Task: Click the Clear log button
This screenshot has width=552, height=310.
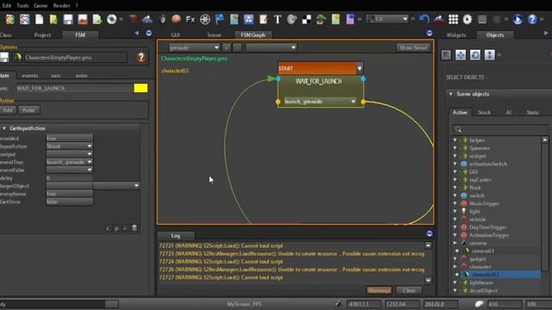Action: pos(409,290)
